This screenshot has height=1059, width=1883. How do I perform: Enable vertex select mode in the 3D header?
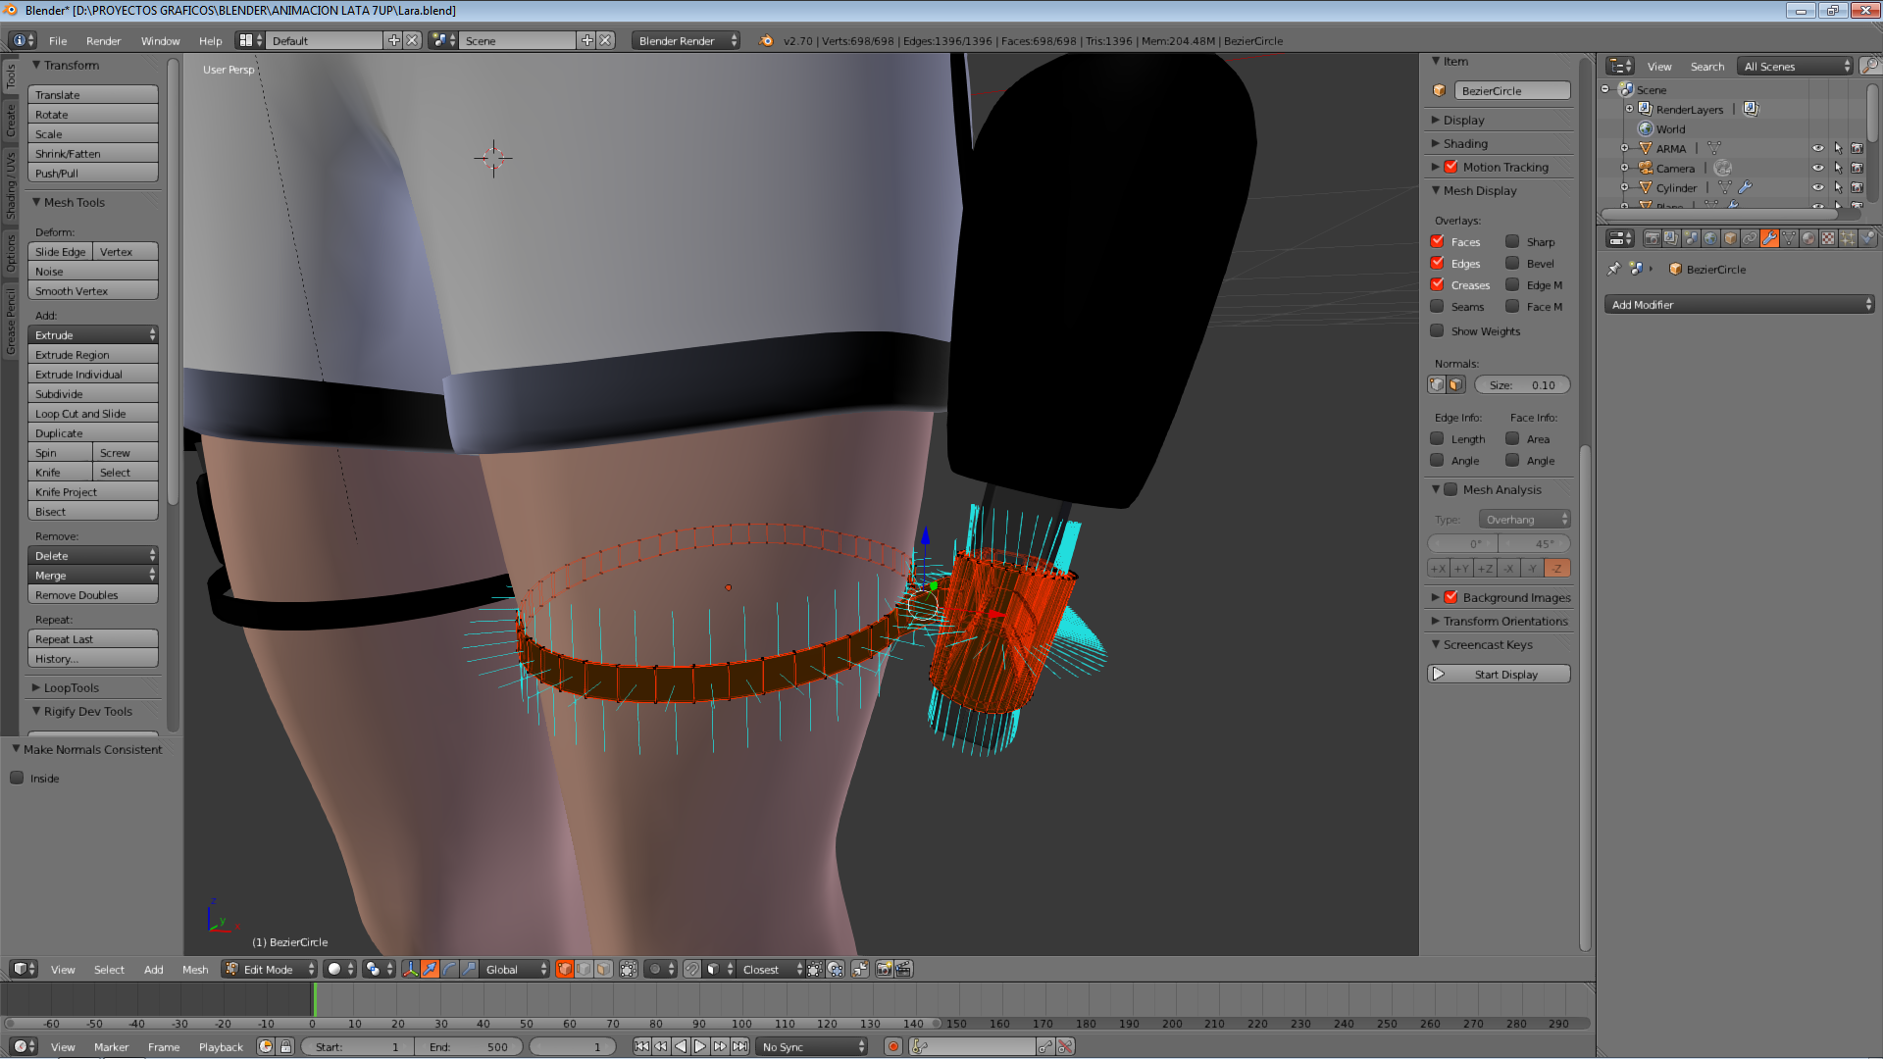565,969
